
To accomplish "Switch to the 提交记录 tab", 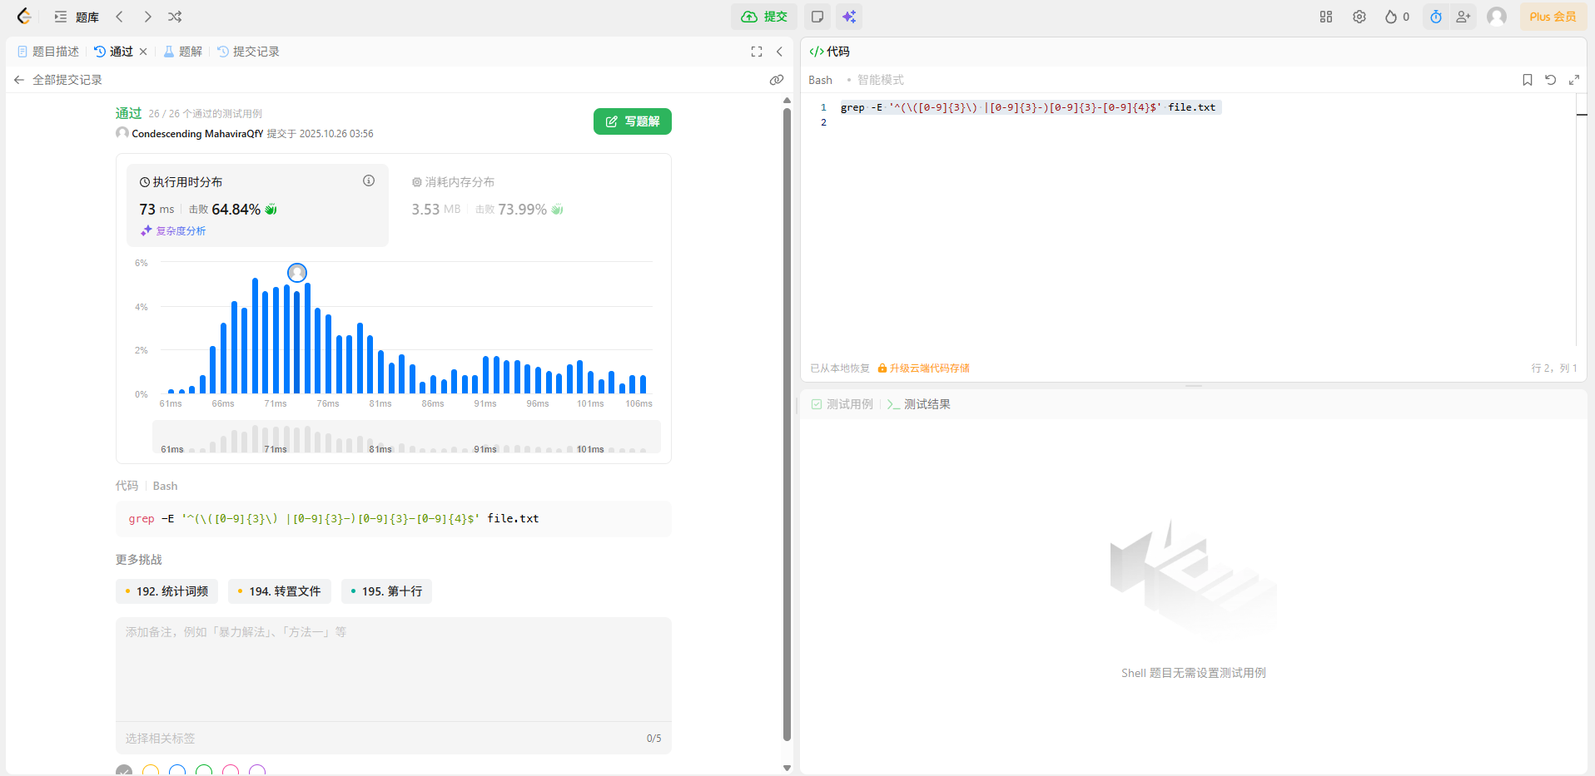I will (x=249, y=52).
